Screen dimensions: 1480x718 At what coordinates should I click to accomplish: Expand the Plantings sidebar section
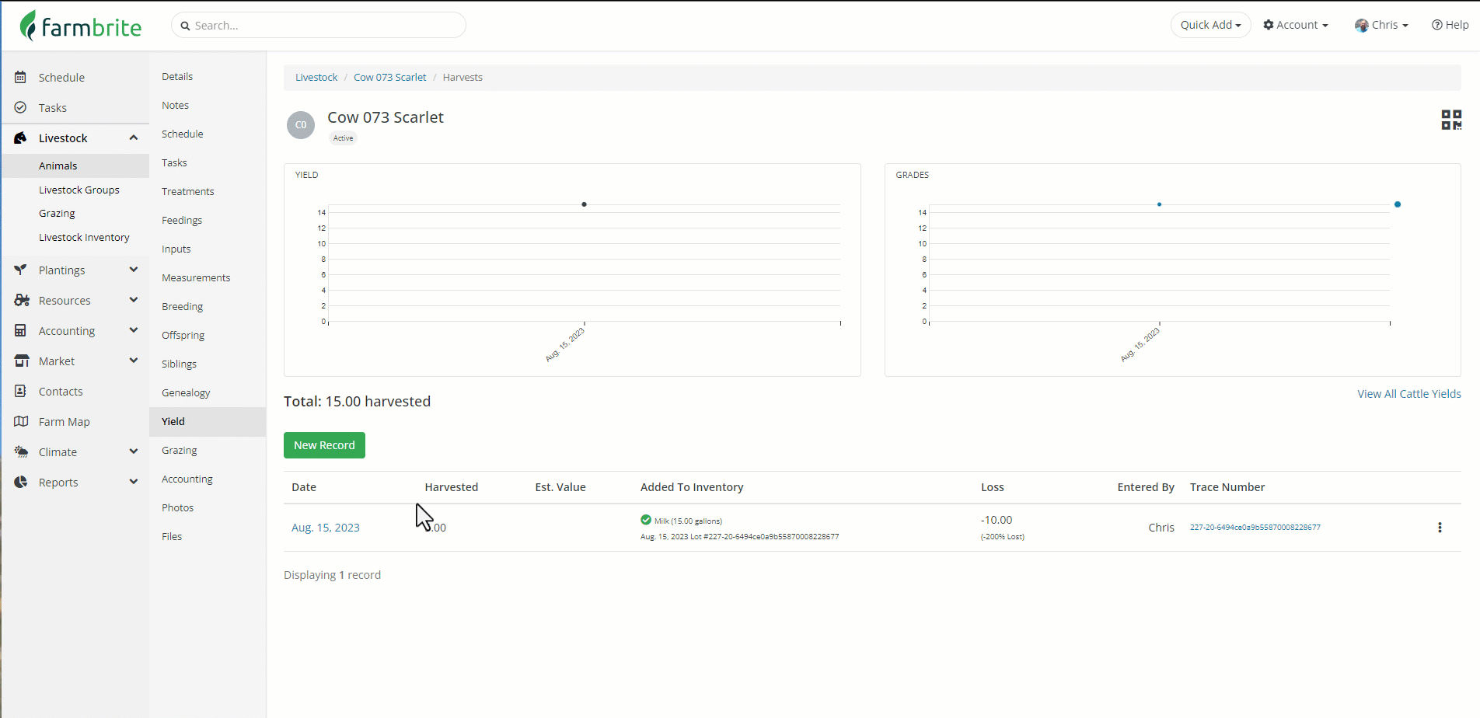coord(134,270)
